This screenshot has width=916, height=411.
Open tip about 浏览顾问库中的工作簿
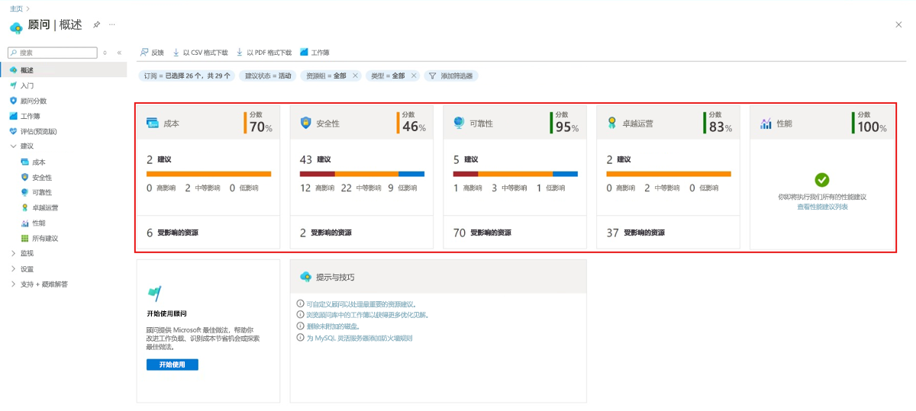tap(367, 314)
